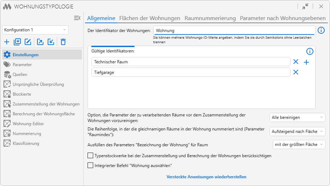Click the duplicate configuration icon

[x=17, y=42]
